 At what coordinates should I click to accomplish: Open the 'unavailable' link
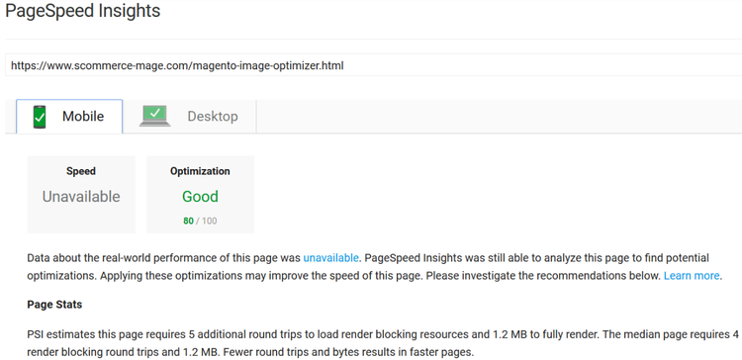pyautogui.click(x=330, y=258)
